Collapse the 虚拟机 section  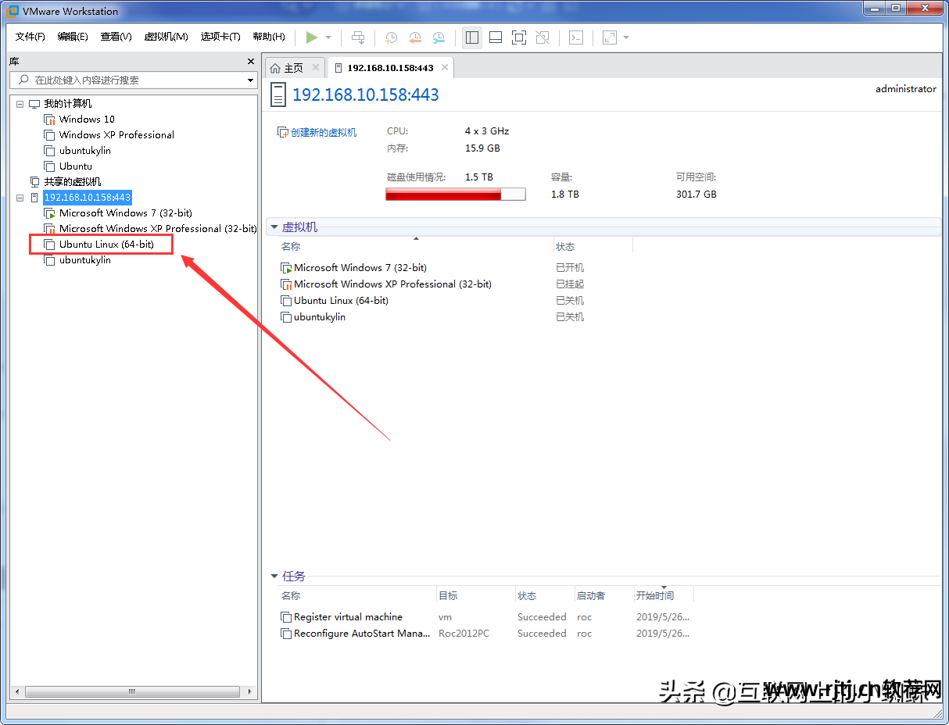[274, 227]
